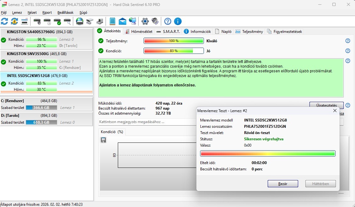Click the speaker sound toolbar icon
The width and height of the screenshot is (355, 207).
pos(155,21)
